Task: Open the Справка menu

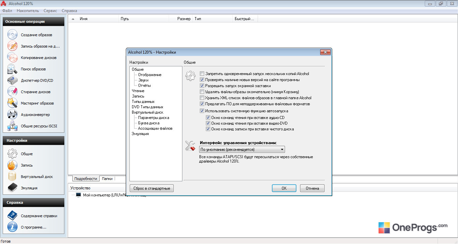Action: click(x=69, y=11)
